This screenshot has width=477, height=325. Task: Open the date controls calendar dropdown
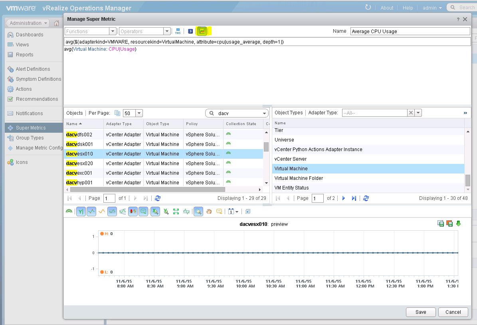[233, 211]
